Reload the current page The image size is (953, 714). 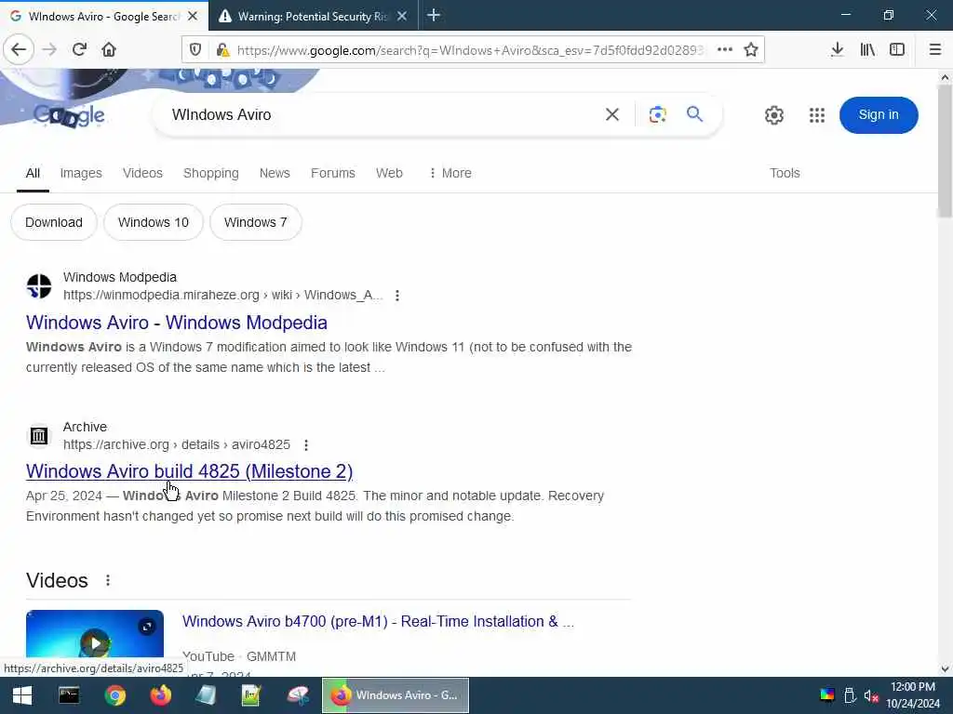[x=79, y=49]
